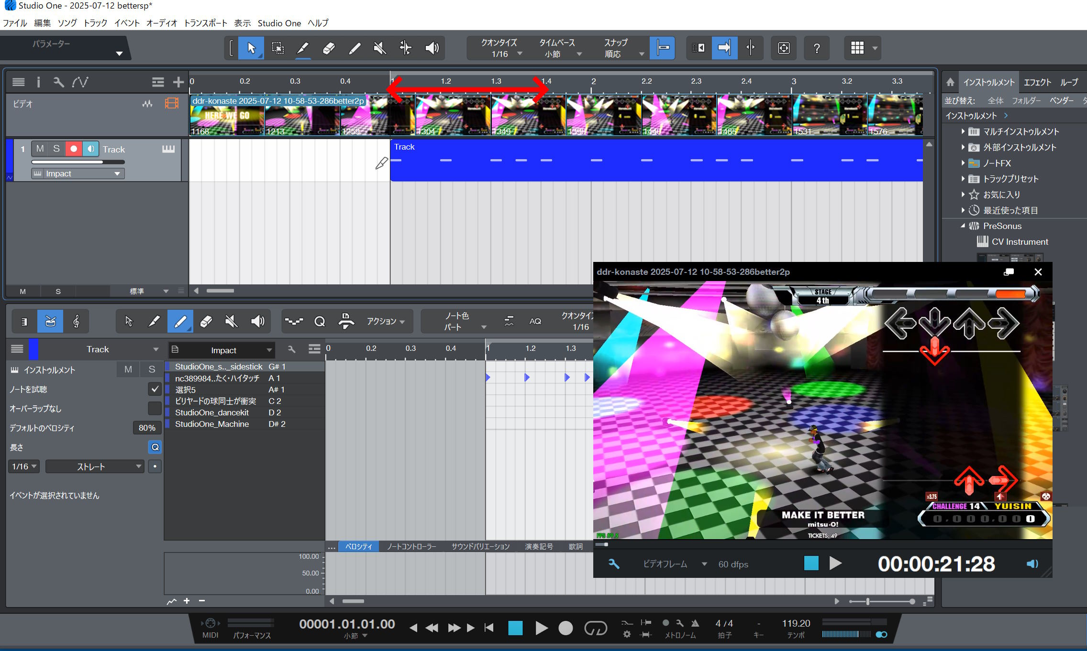Image resolution: width=1087 pixels, height=651 pixels.
Task: Select StudioOne_dancekit D 2 row
Action: (244, 412)
